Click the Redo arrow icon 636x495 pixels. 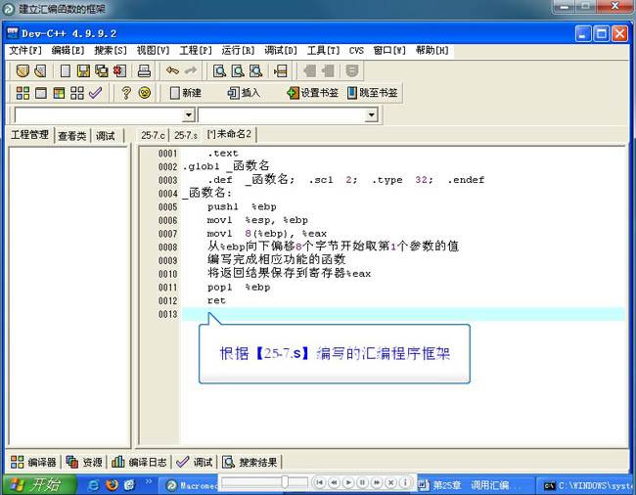[191, 71]
